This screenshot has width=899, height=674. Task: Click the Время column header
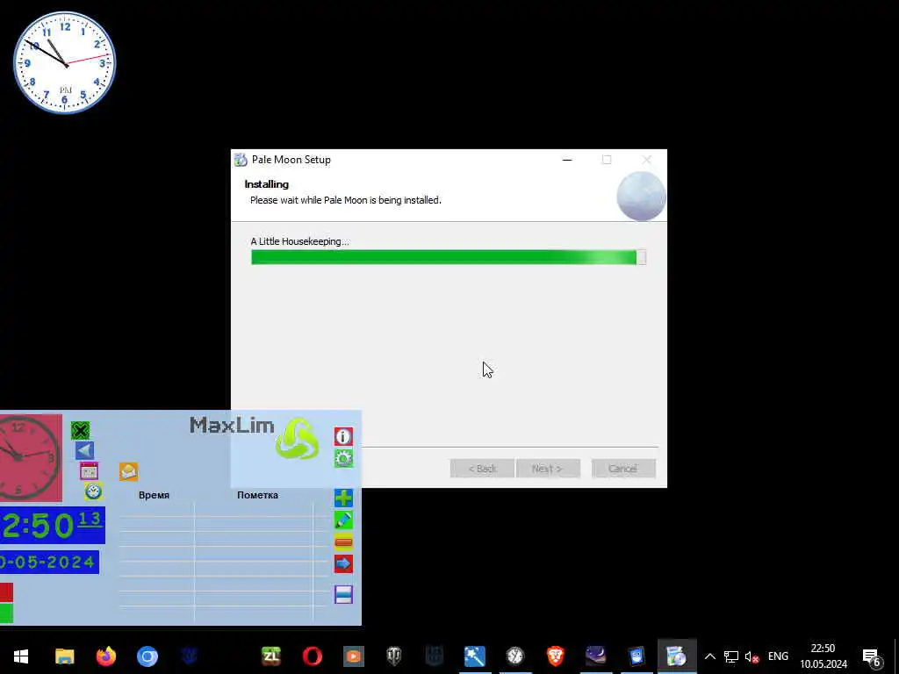coord(154,495)
